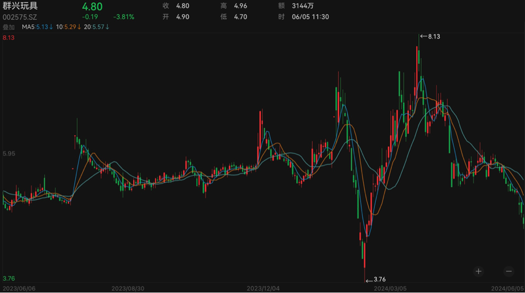The width and height of the screenshot is (525, 293).
Task: Click the 2024/03/05 date axis label
Action: click(390, 289)
